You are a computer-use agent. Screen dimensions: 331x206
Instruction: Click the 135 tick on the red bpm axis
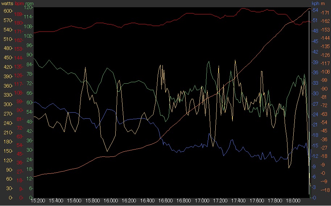(19, 67)
